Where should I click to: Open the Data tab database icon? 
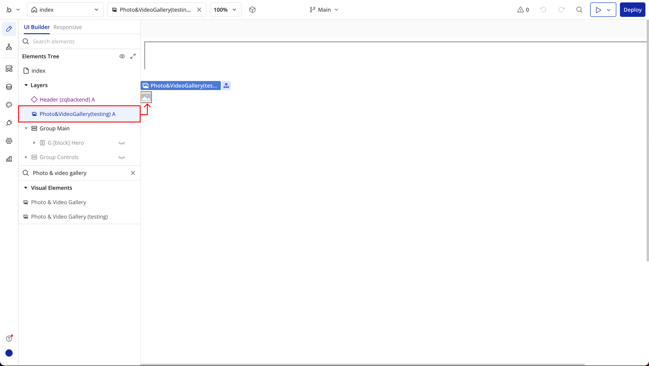tap(9, 87)
